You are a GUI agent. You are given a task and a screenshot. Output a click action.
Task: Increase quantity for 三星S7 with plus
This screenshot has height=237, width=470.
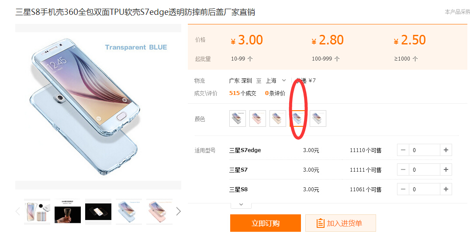click(446, 169)
